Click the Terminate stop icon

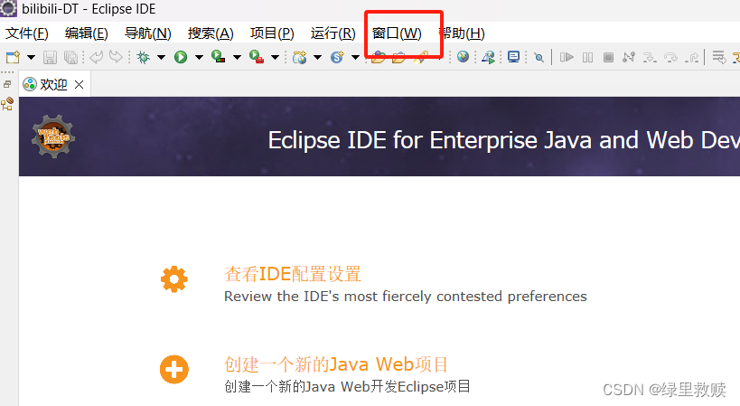click(608, 58)
